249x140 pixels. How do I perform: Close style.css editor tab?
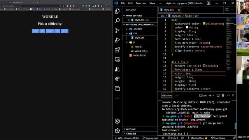(179, 10)
